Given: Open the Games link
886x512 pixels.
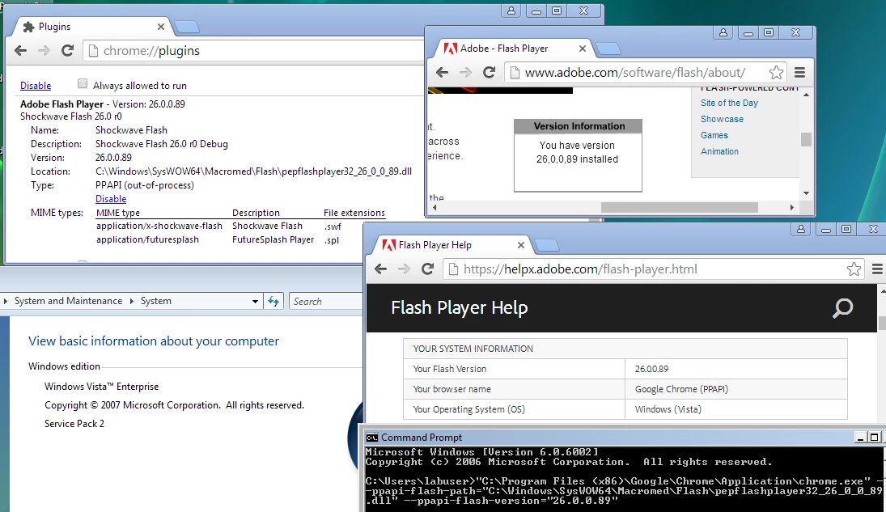Looking at the screenshot, I should (x=714, y=136).
